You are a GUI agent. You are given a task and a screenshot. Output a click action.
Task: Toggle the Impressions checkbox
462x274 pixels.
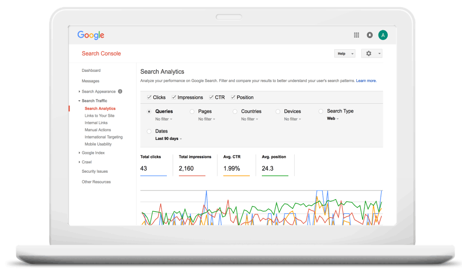tap(174, 97)
